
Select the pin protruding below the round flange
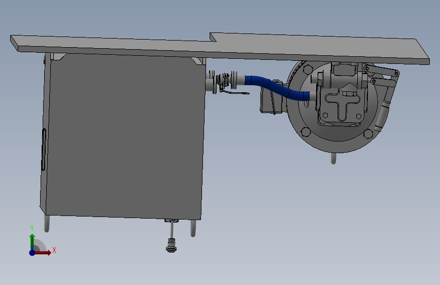click(333, 159)
